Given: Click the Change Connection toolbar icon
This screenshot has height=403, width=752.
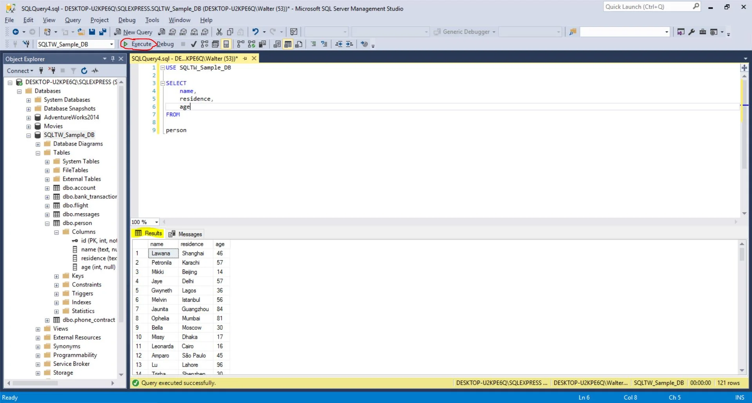Looking at the screenshot, I should [x=26, y=44].
